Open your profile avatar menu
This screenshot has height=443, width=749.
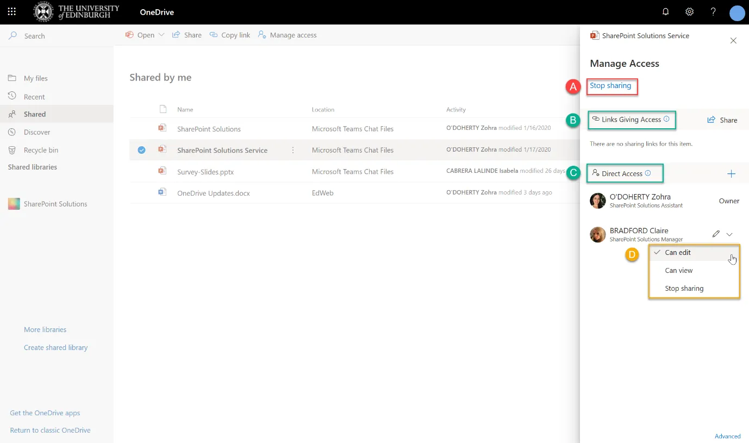point(737,13)
